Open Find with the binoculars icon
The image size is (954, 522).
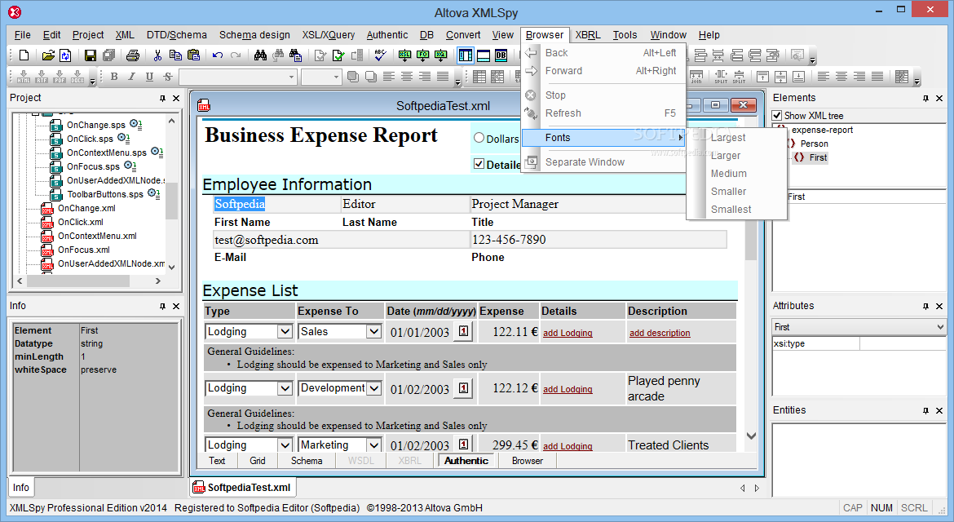[260, 55]
